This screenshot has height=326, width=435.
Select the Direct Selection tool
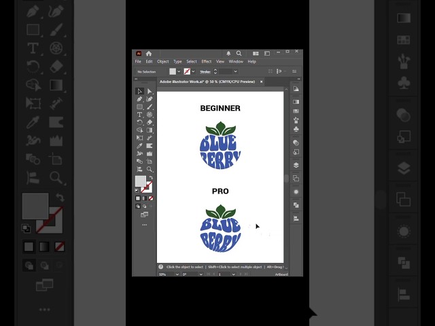(x=150, y=91)
